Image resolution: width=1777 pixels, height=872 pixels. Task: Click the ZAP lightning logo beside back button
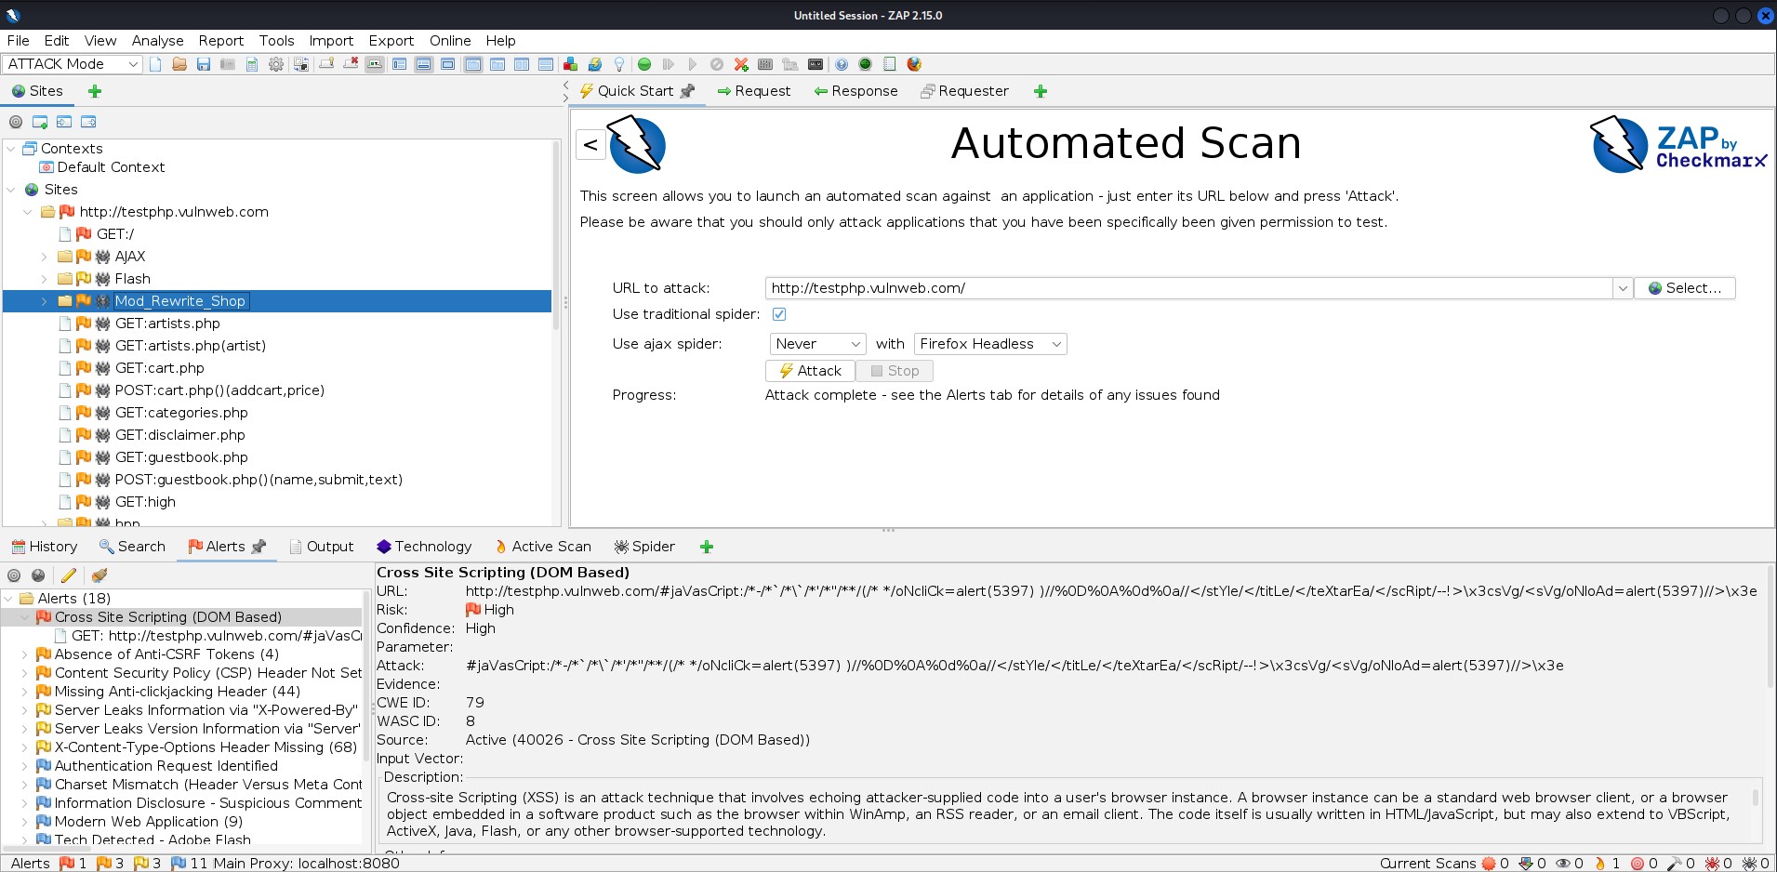637,144
